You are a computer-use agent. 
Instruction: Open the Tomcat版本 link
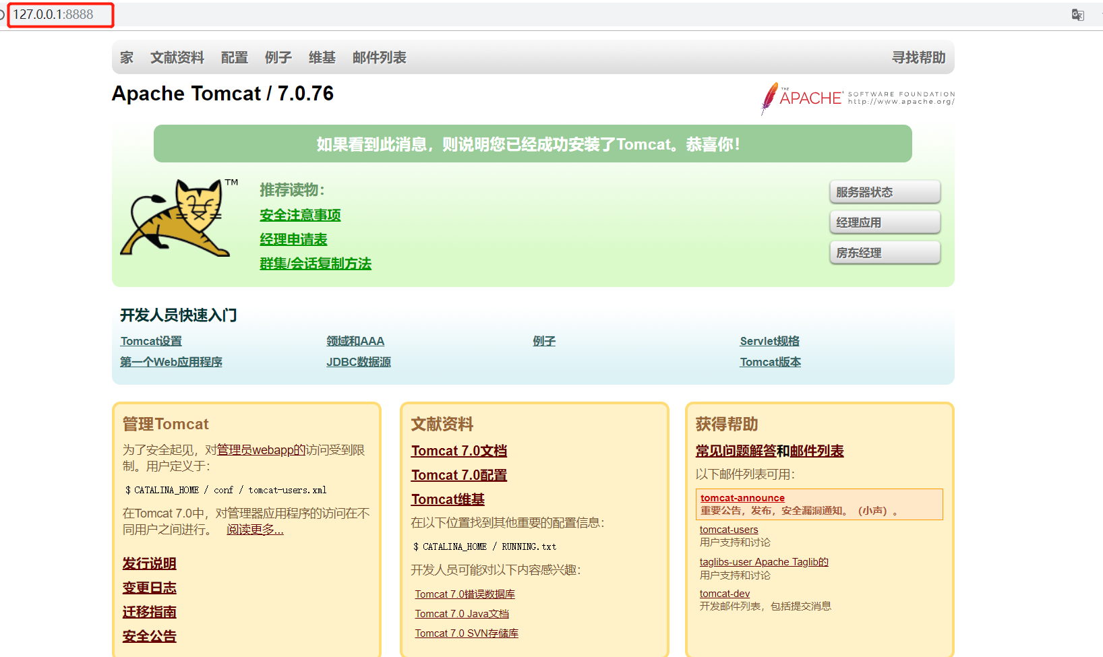click(770, 362)
